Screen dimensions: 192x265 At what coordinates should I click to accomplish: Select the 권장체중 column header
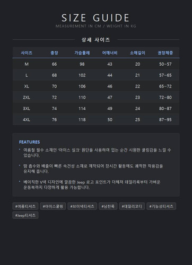point(165,53)
